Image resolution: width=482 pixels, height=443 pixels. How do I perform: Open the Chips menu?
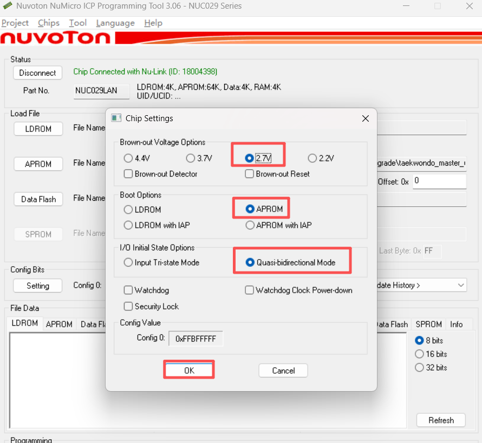pyautogui.click(x=49, y=23)
